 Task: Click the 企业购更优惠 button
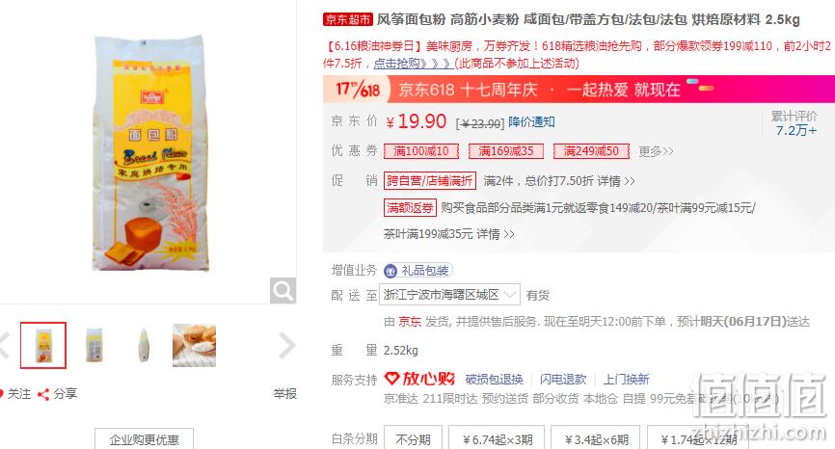[x=144, y=439]
